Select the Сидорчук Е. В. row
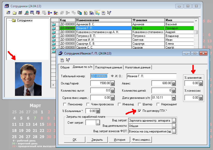 [122, 44]
